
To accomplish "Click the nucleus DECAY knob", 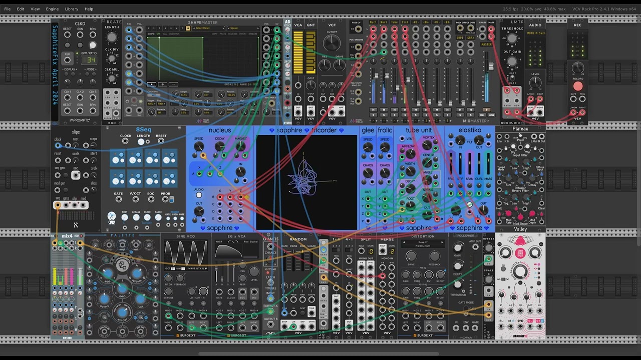I will pyautogui.click(x=220, y=146).
